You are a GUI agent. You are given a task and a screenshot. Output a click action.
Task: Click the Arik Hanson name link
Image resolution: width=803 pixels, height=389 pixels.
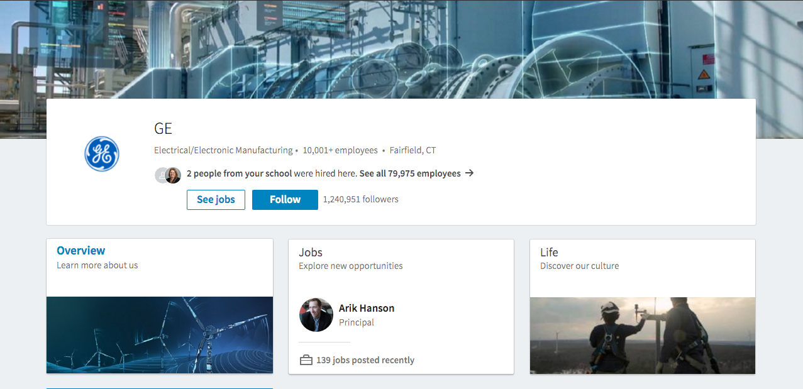tap(367, 308)
